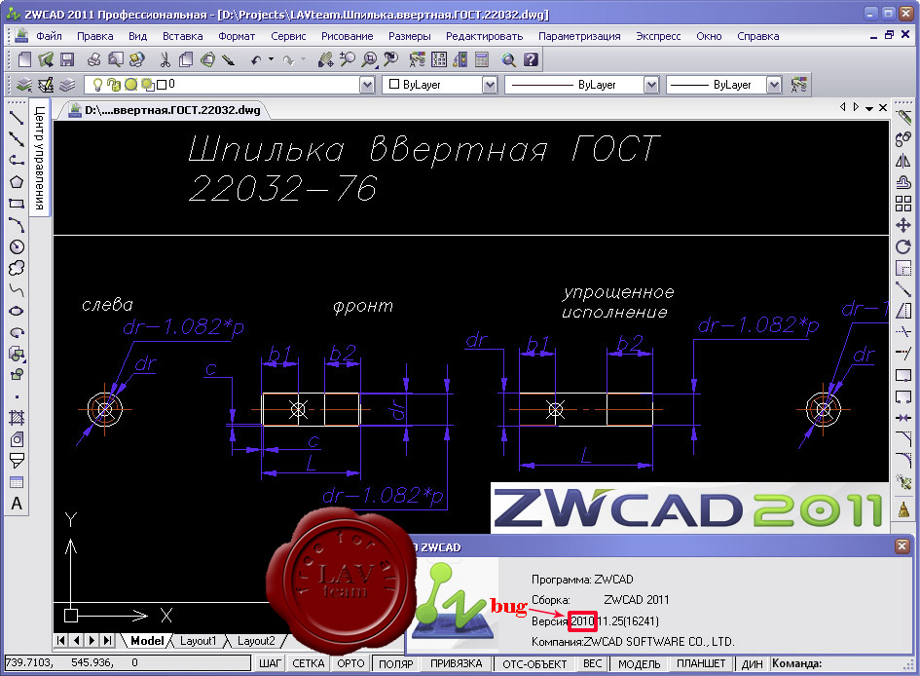Click the Match Properties brush icon
Screen dimensions: 920x676
tap(229, 59)
